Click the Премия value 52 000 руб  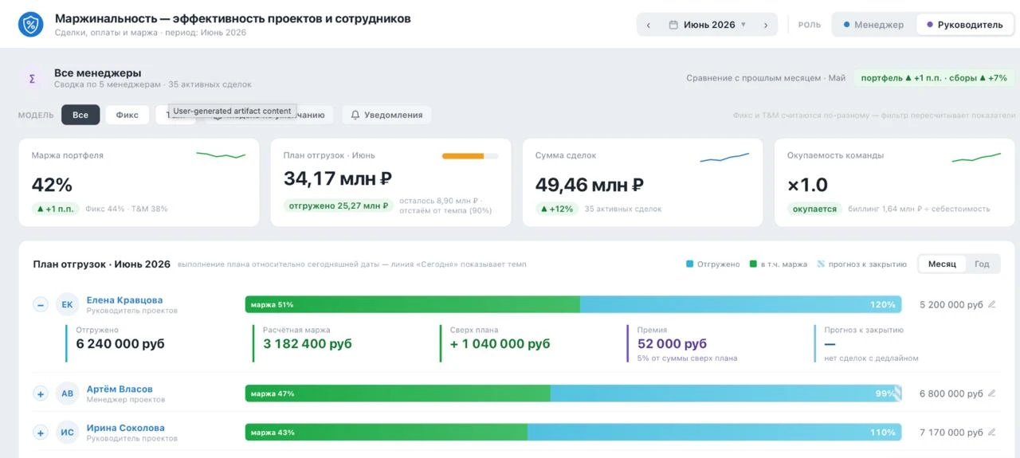point(672,344)
